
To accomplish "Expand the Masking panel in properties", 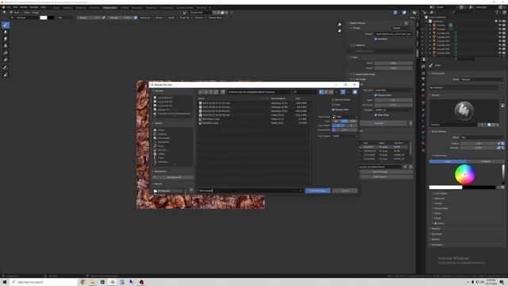I will (436, 229).
